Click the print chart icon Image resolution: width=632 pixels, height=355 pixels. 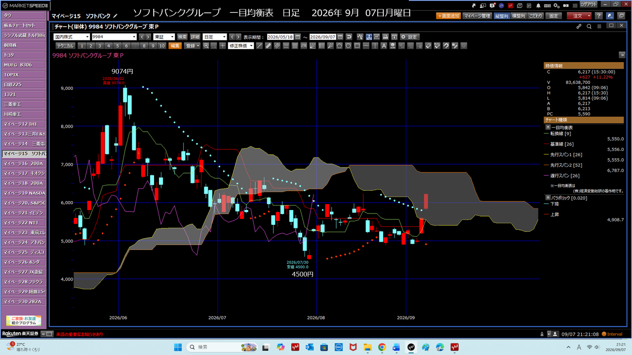click(386, 36)
